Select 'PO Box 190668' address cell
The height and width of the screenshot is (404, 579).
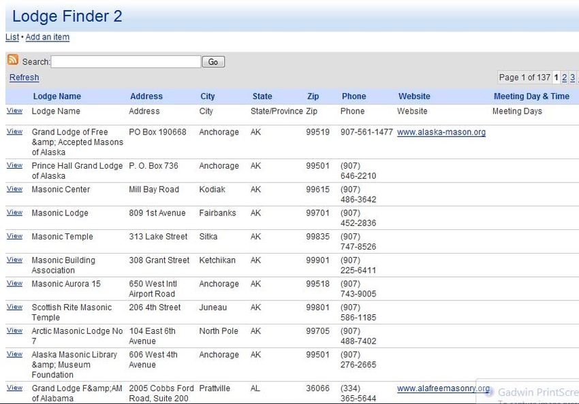(157, 132)
